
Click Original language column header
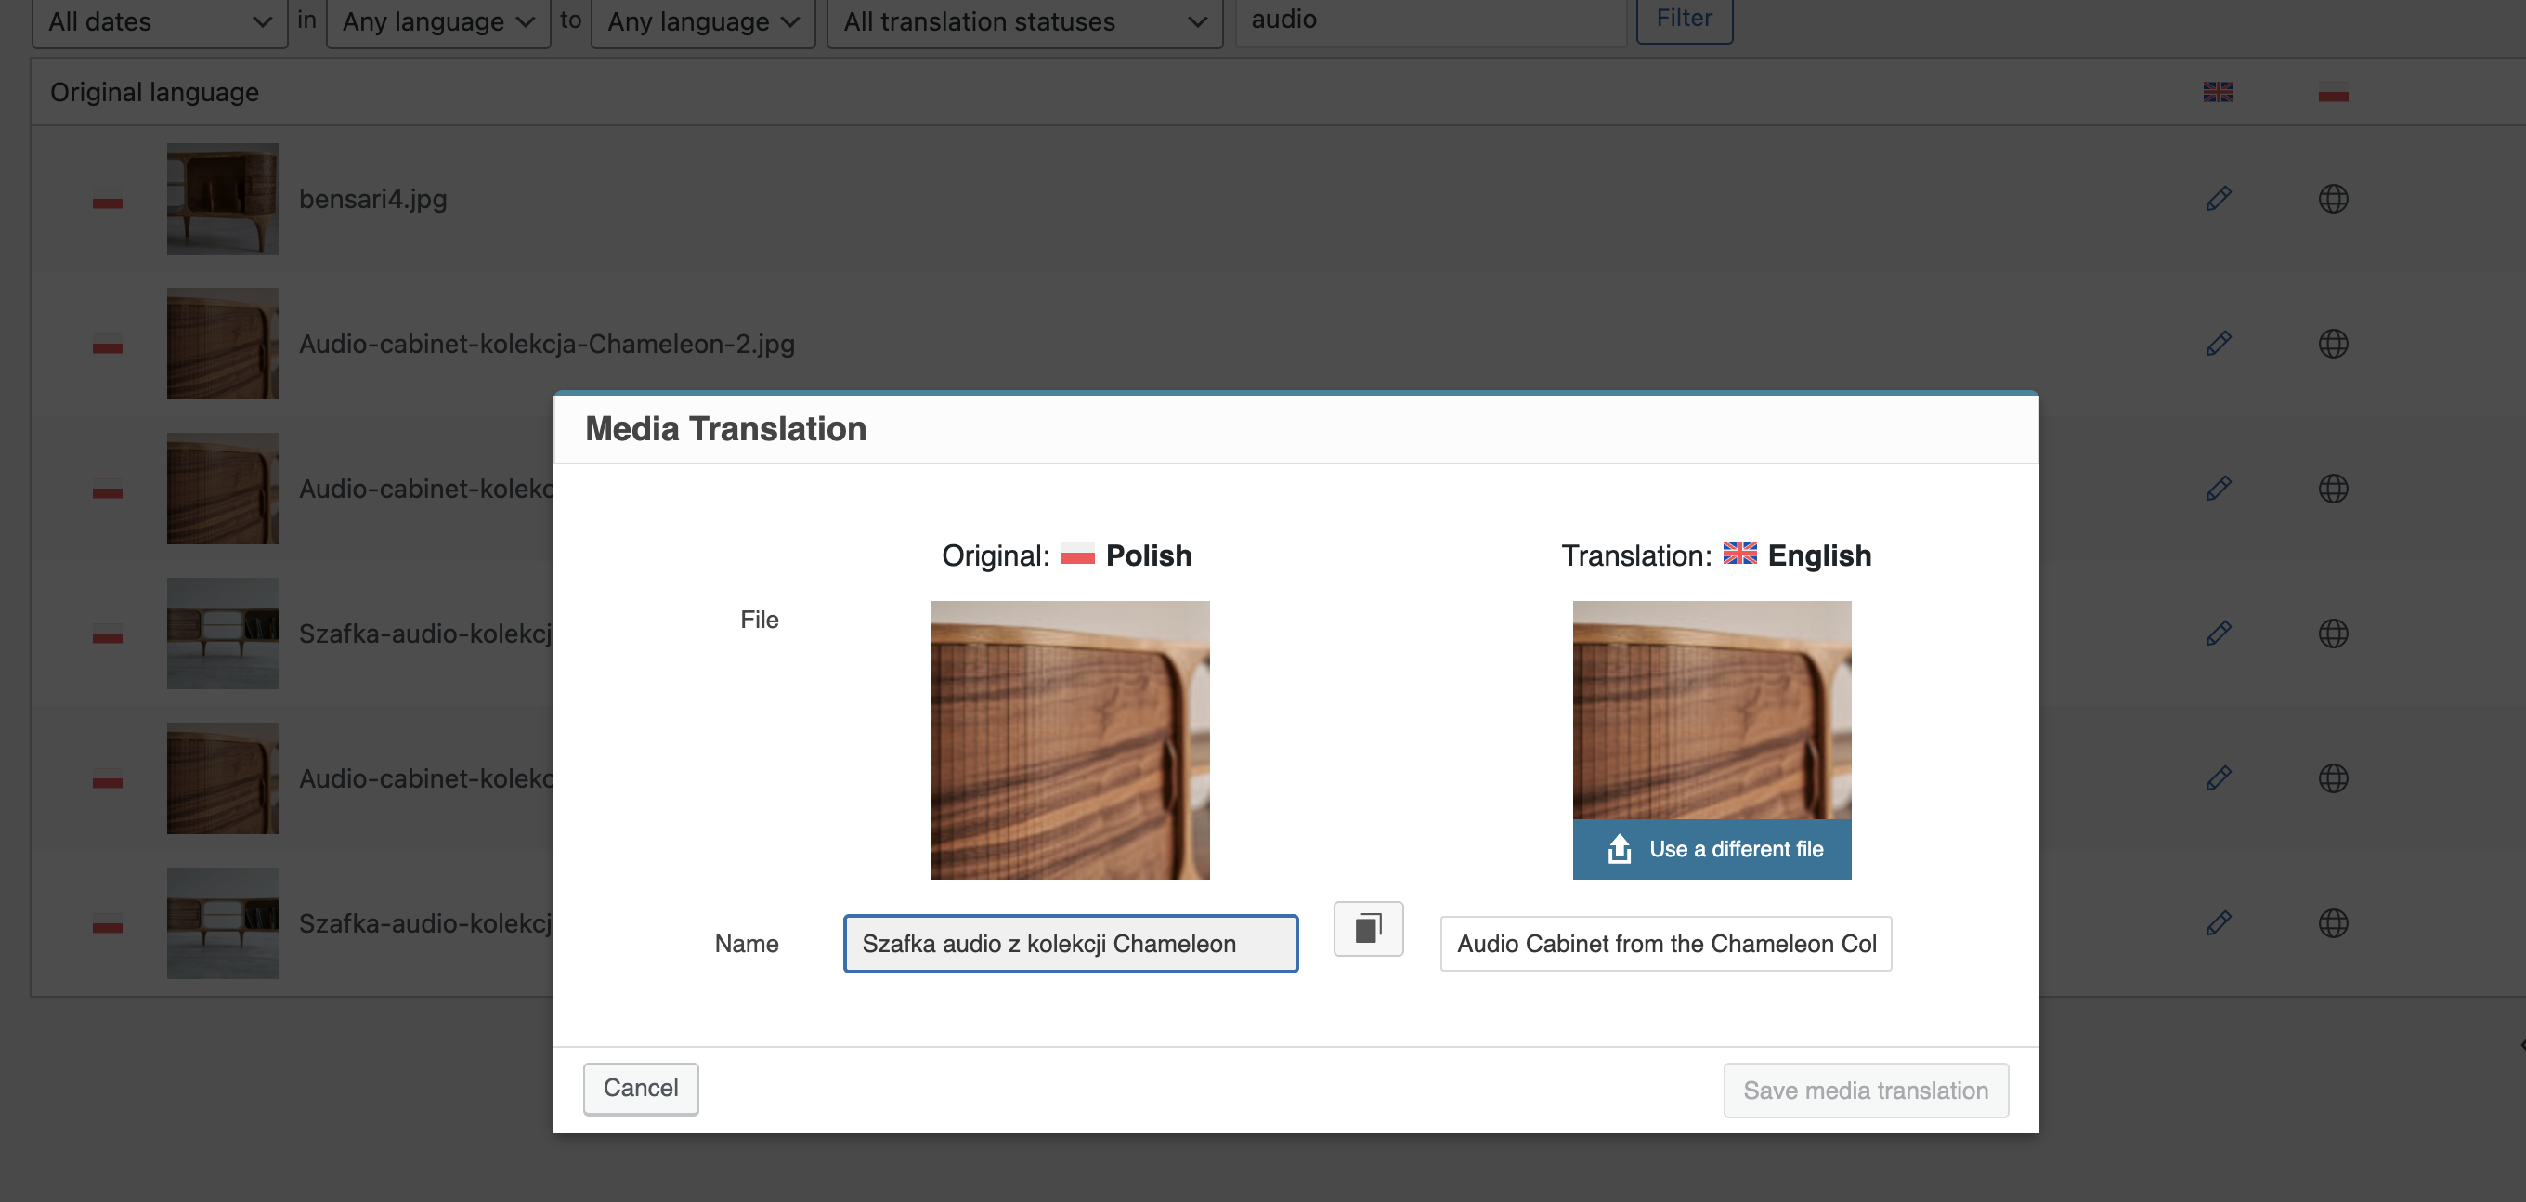(155, 92)
